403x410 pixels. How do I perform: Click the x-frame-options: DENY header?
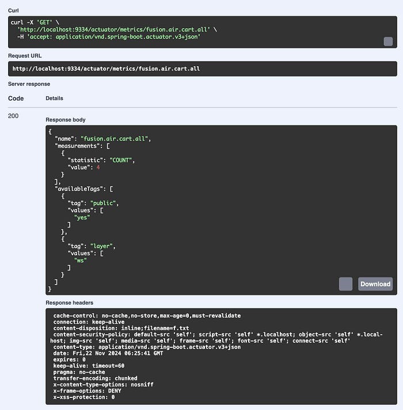(88, 391)
